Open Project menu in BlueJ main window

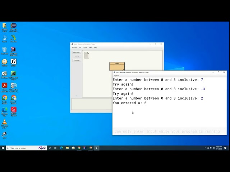coord(74,48)
